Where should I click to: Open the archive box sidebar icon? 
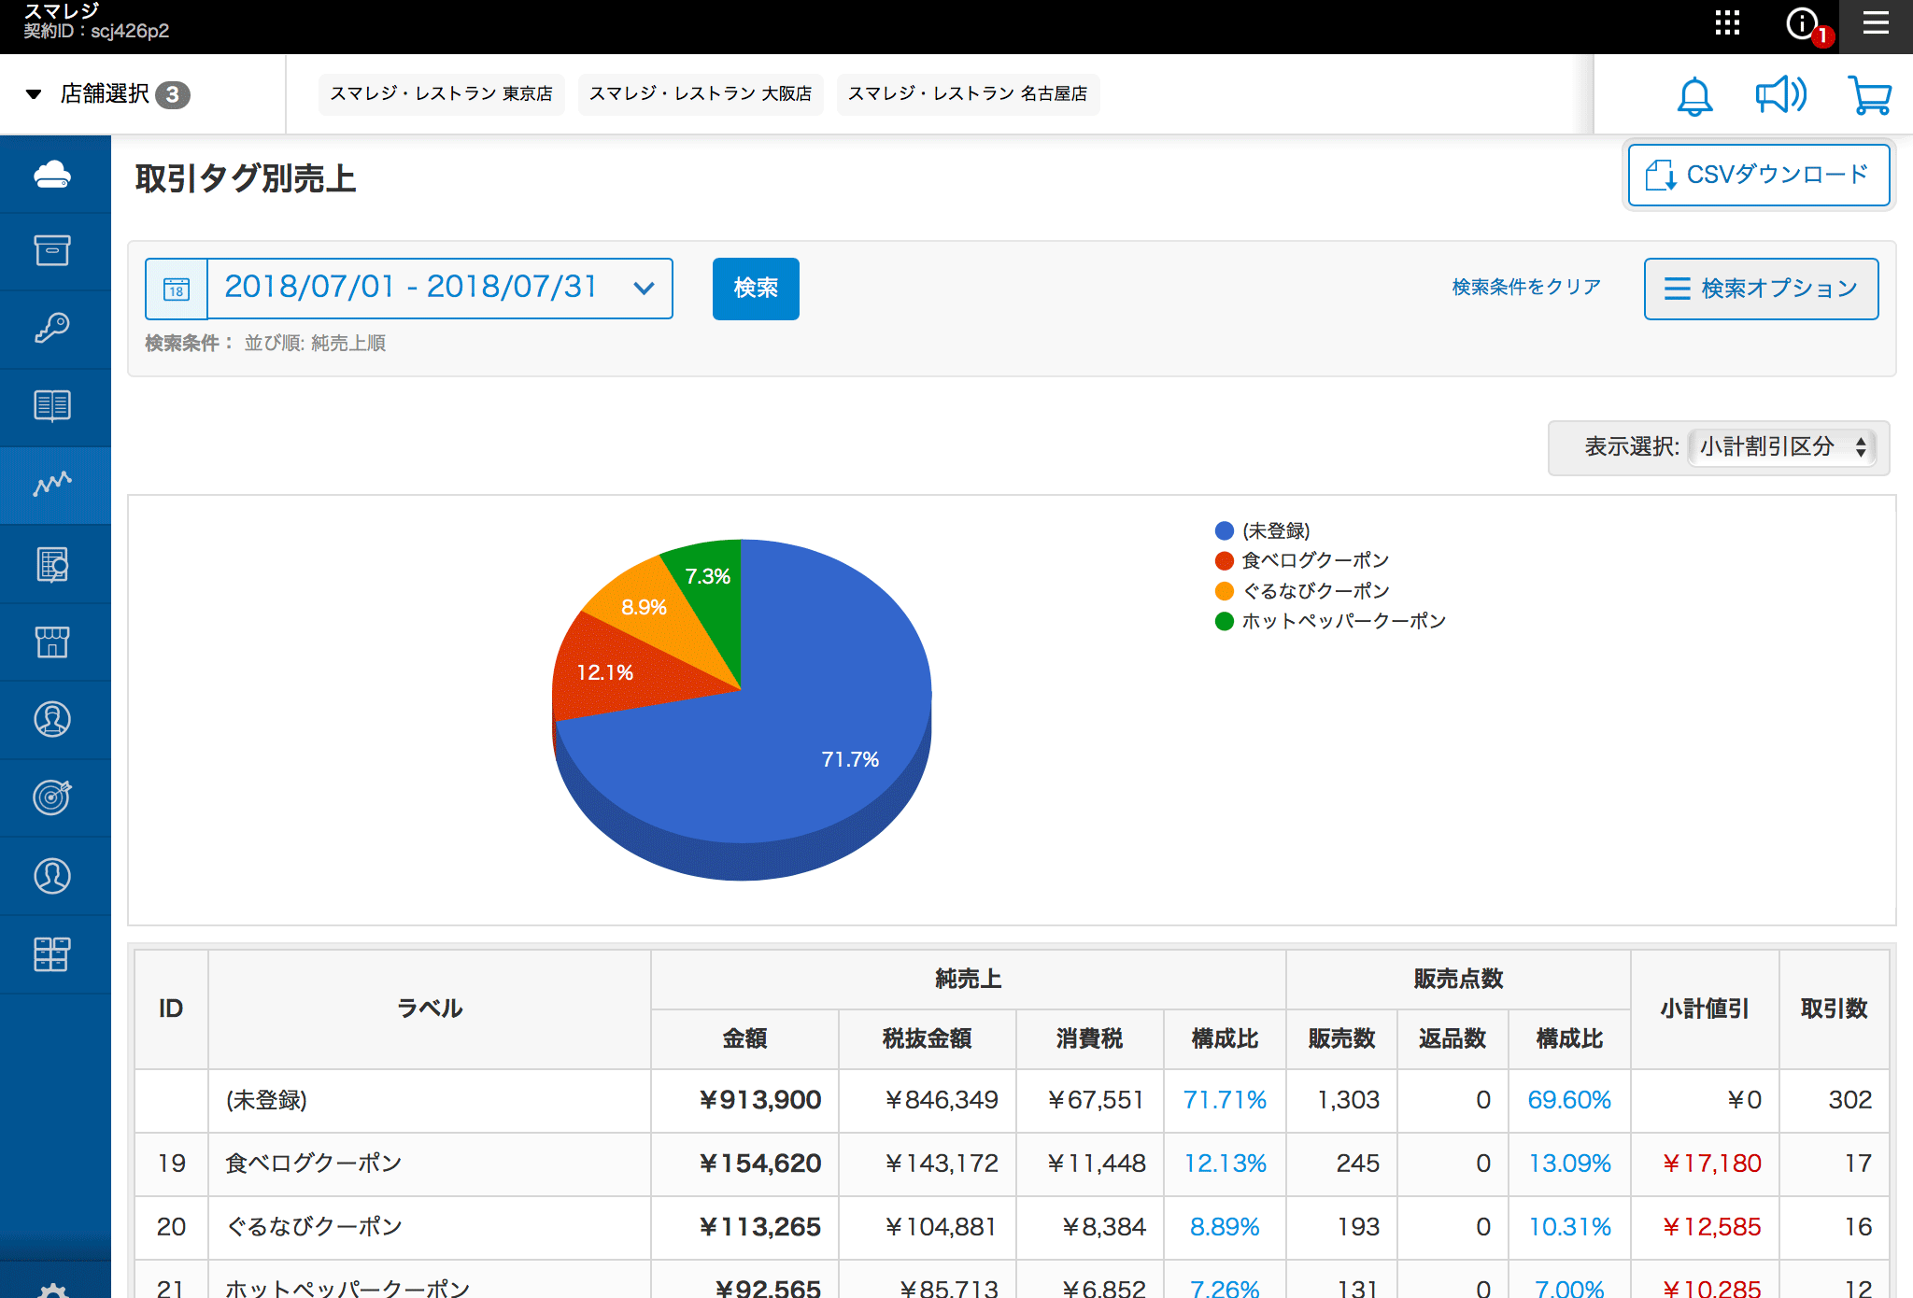52,250
